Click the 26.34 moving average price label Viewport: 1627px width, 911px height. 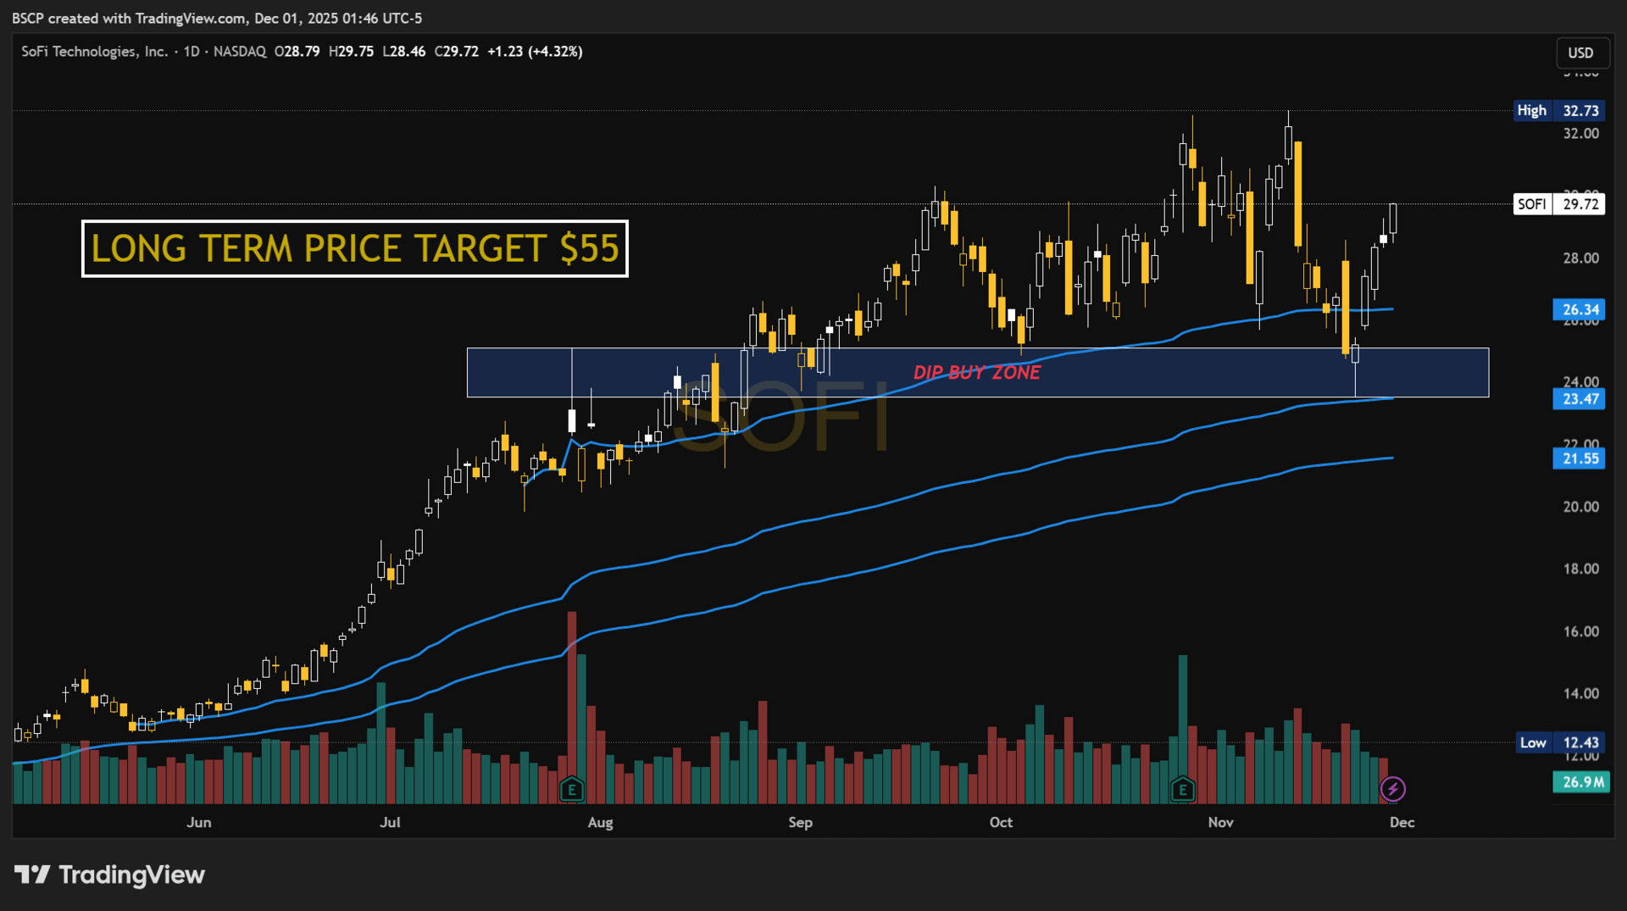1579,310
